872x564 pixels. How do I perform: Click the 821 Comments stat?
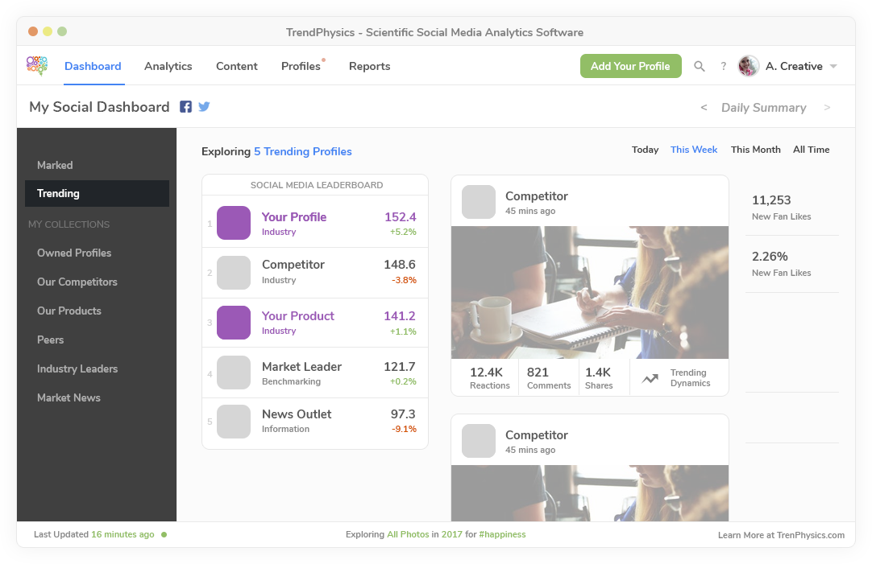(549, 378)
